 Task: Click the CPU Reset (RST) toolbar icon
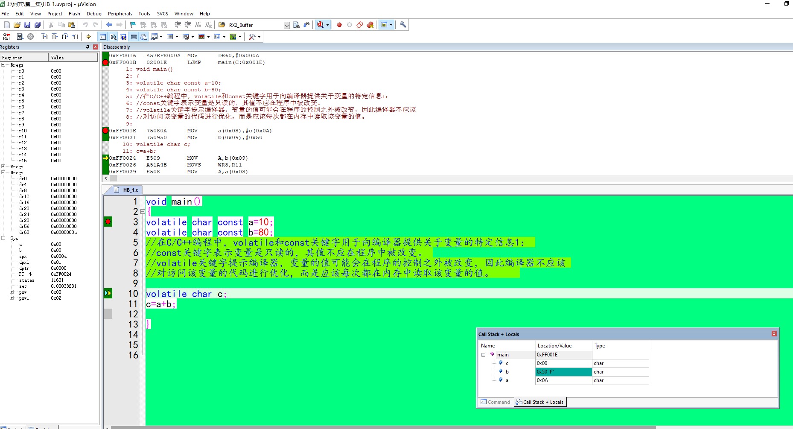click(7, 37)
